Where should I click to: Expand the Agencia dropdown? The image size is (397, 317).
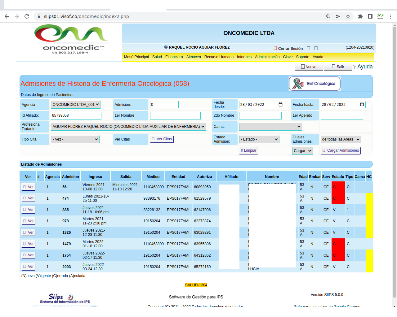[x=75, y=105]
